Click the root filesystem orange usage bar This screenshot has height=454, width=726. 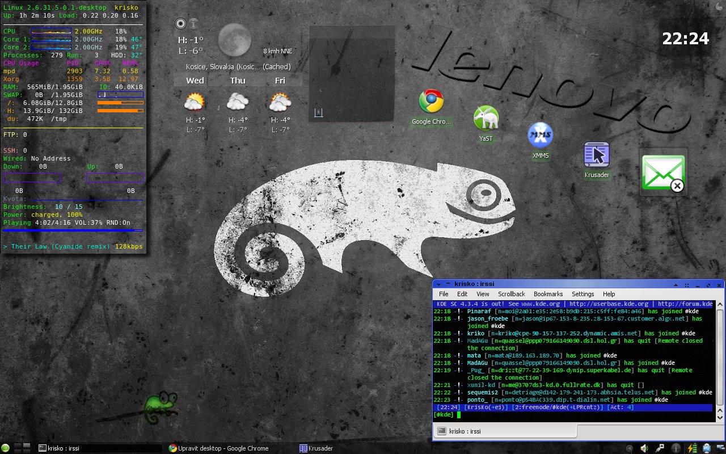(120, 103)
